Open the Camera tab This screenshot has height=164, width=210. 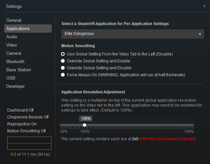(x=14, y=53)
